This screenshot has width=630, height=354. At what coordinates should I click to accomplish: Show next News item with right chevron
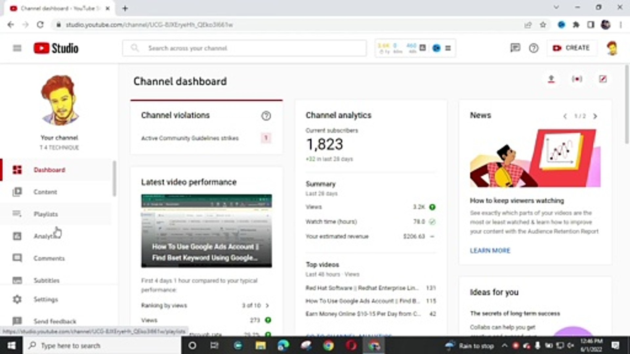coord(595,116)
